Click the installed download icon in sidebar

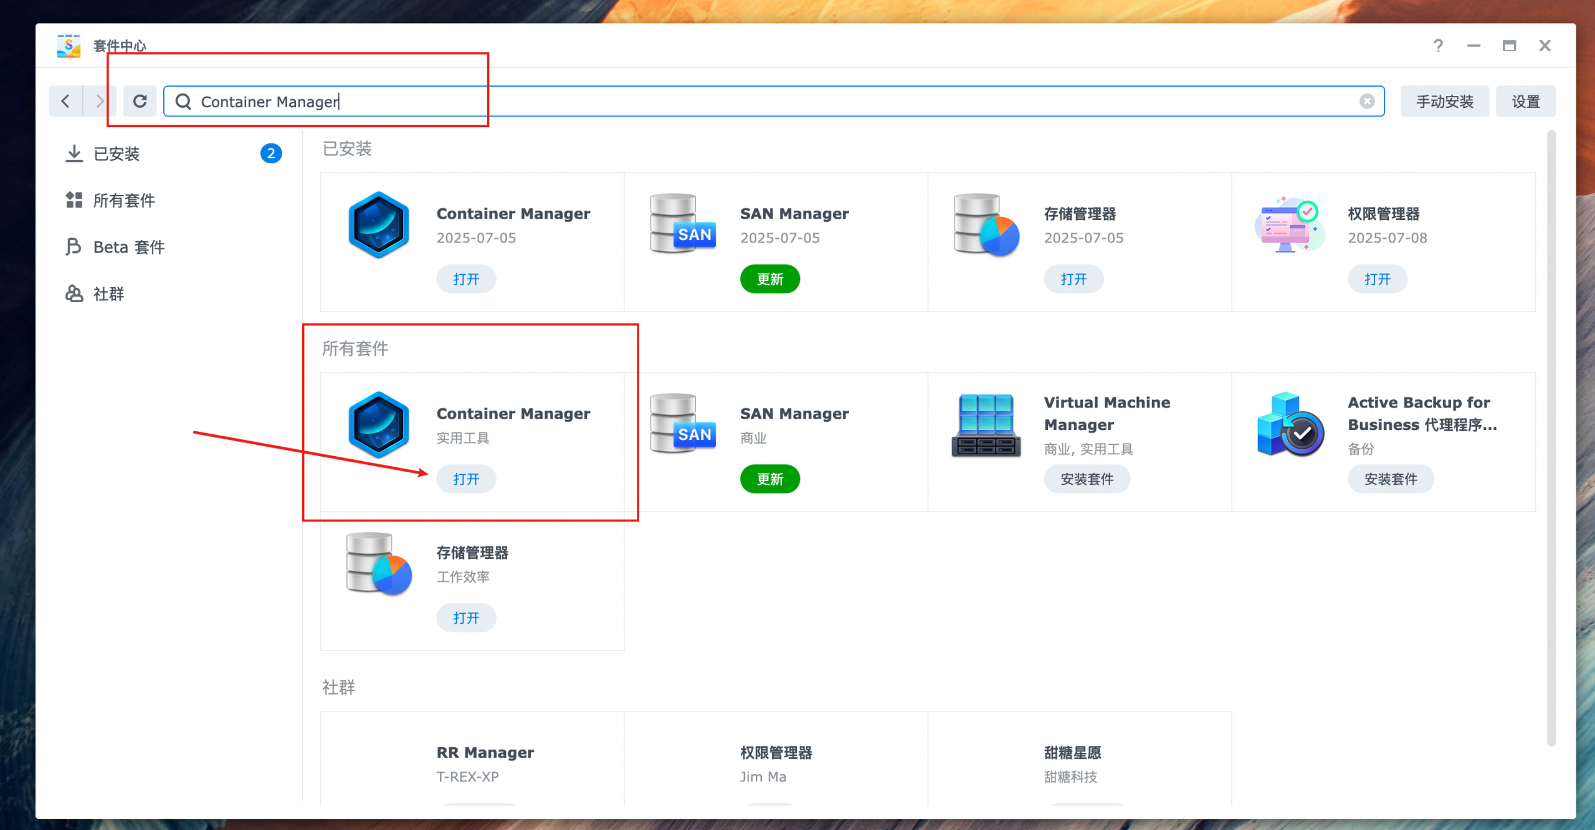(x=74, y=153)
